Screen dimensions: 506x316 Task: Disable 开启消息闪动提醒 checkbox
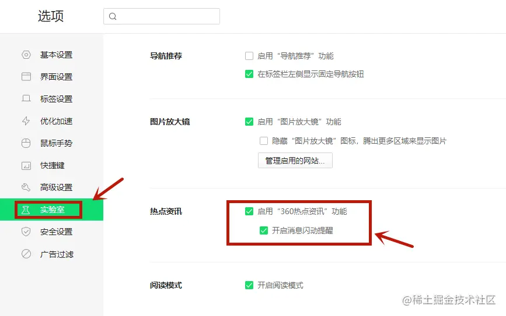point(264,230)
